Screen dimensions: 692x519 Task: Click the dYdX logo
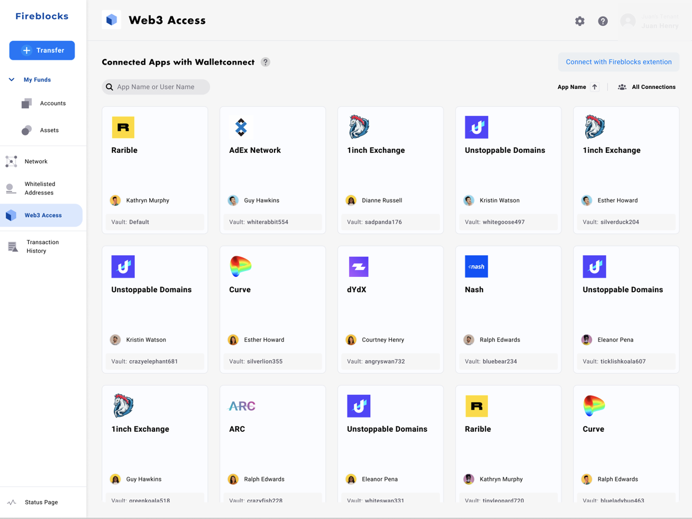click(359, 266)
